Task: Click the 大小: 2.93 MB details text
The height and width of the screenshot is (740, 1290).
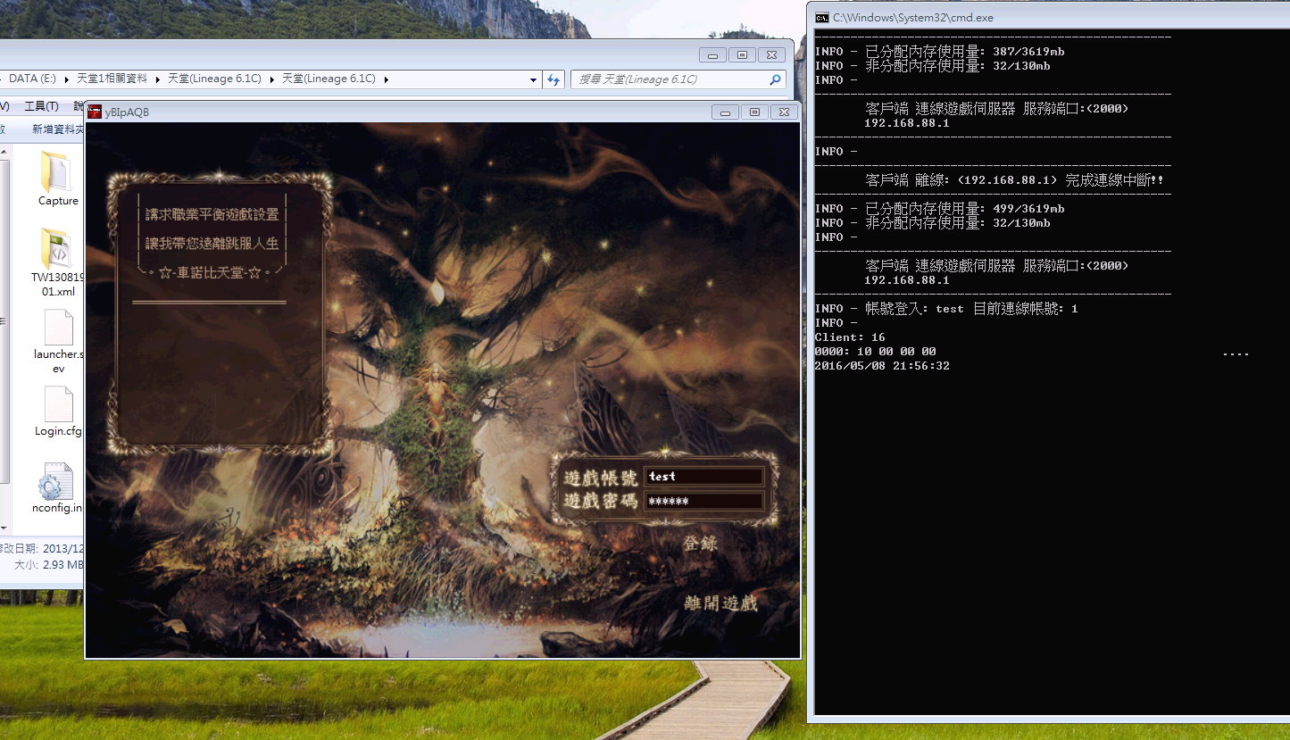Action: [x=50, y=565]
